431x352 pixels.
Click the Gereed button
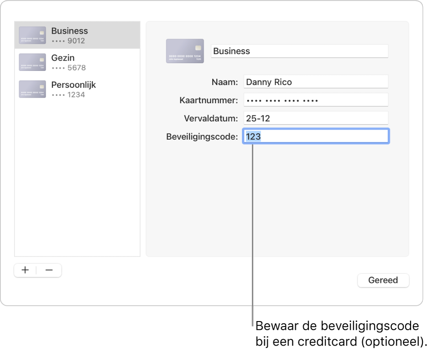tap(383, 280)
